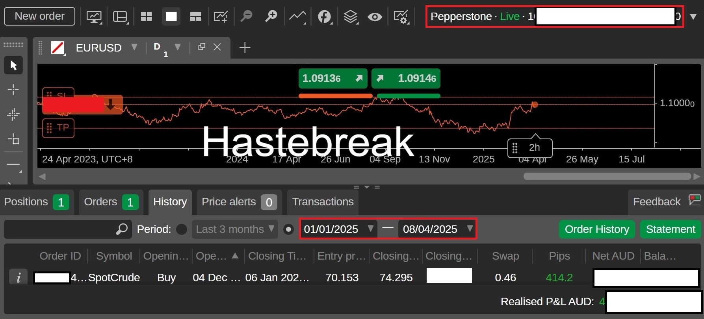
Task: Detach the EURUSD chart window
Action: (202, 47)
